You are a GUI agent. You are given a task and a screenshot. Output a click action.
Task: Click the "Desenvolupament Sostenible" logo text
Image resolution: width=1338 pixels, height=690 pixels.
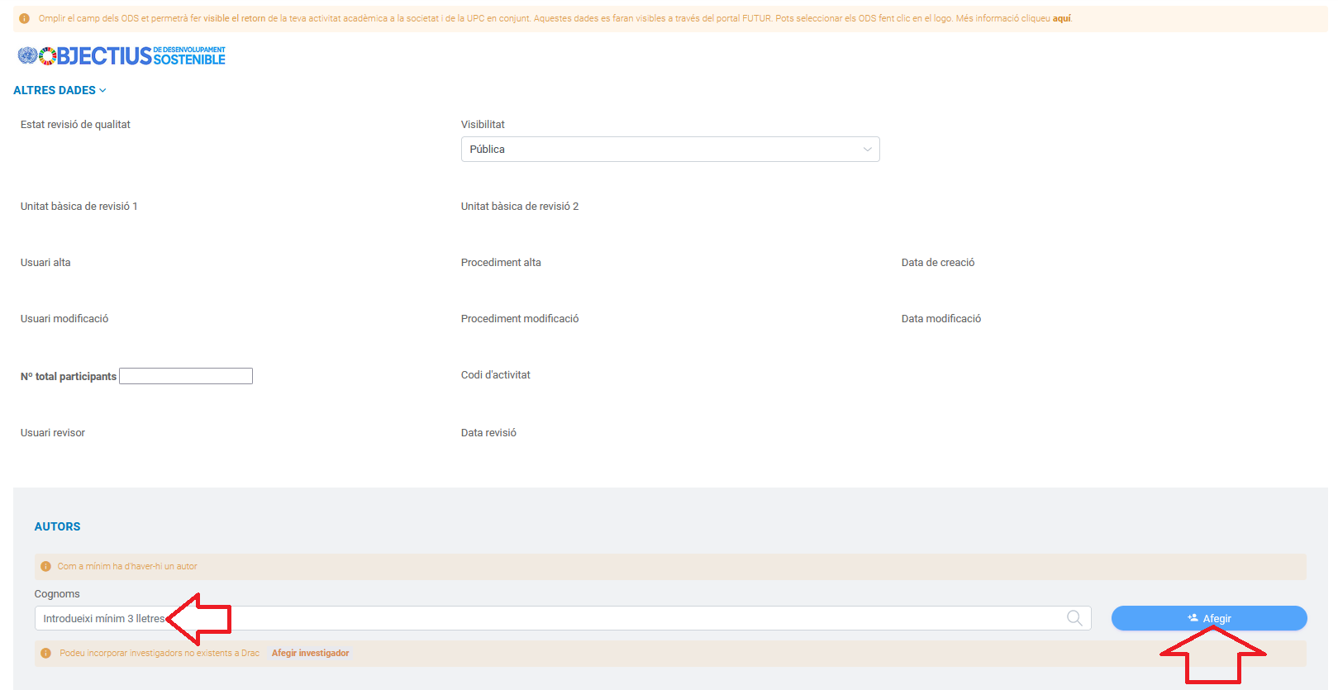[x=189, y=56]
